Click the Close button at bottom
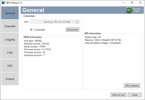Image resolution: width=145 pixels, height=100 pixels. tap(134, 95)
